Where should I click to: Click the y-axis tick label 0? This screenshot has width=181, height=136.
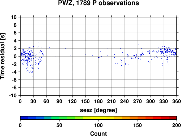15,56
